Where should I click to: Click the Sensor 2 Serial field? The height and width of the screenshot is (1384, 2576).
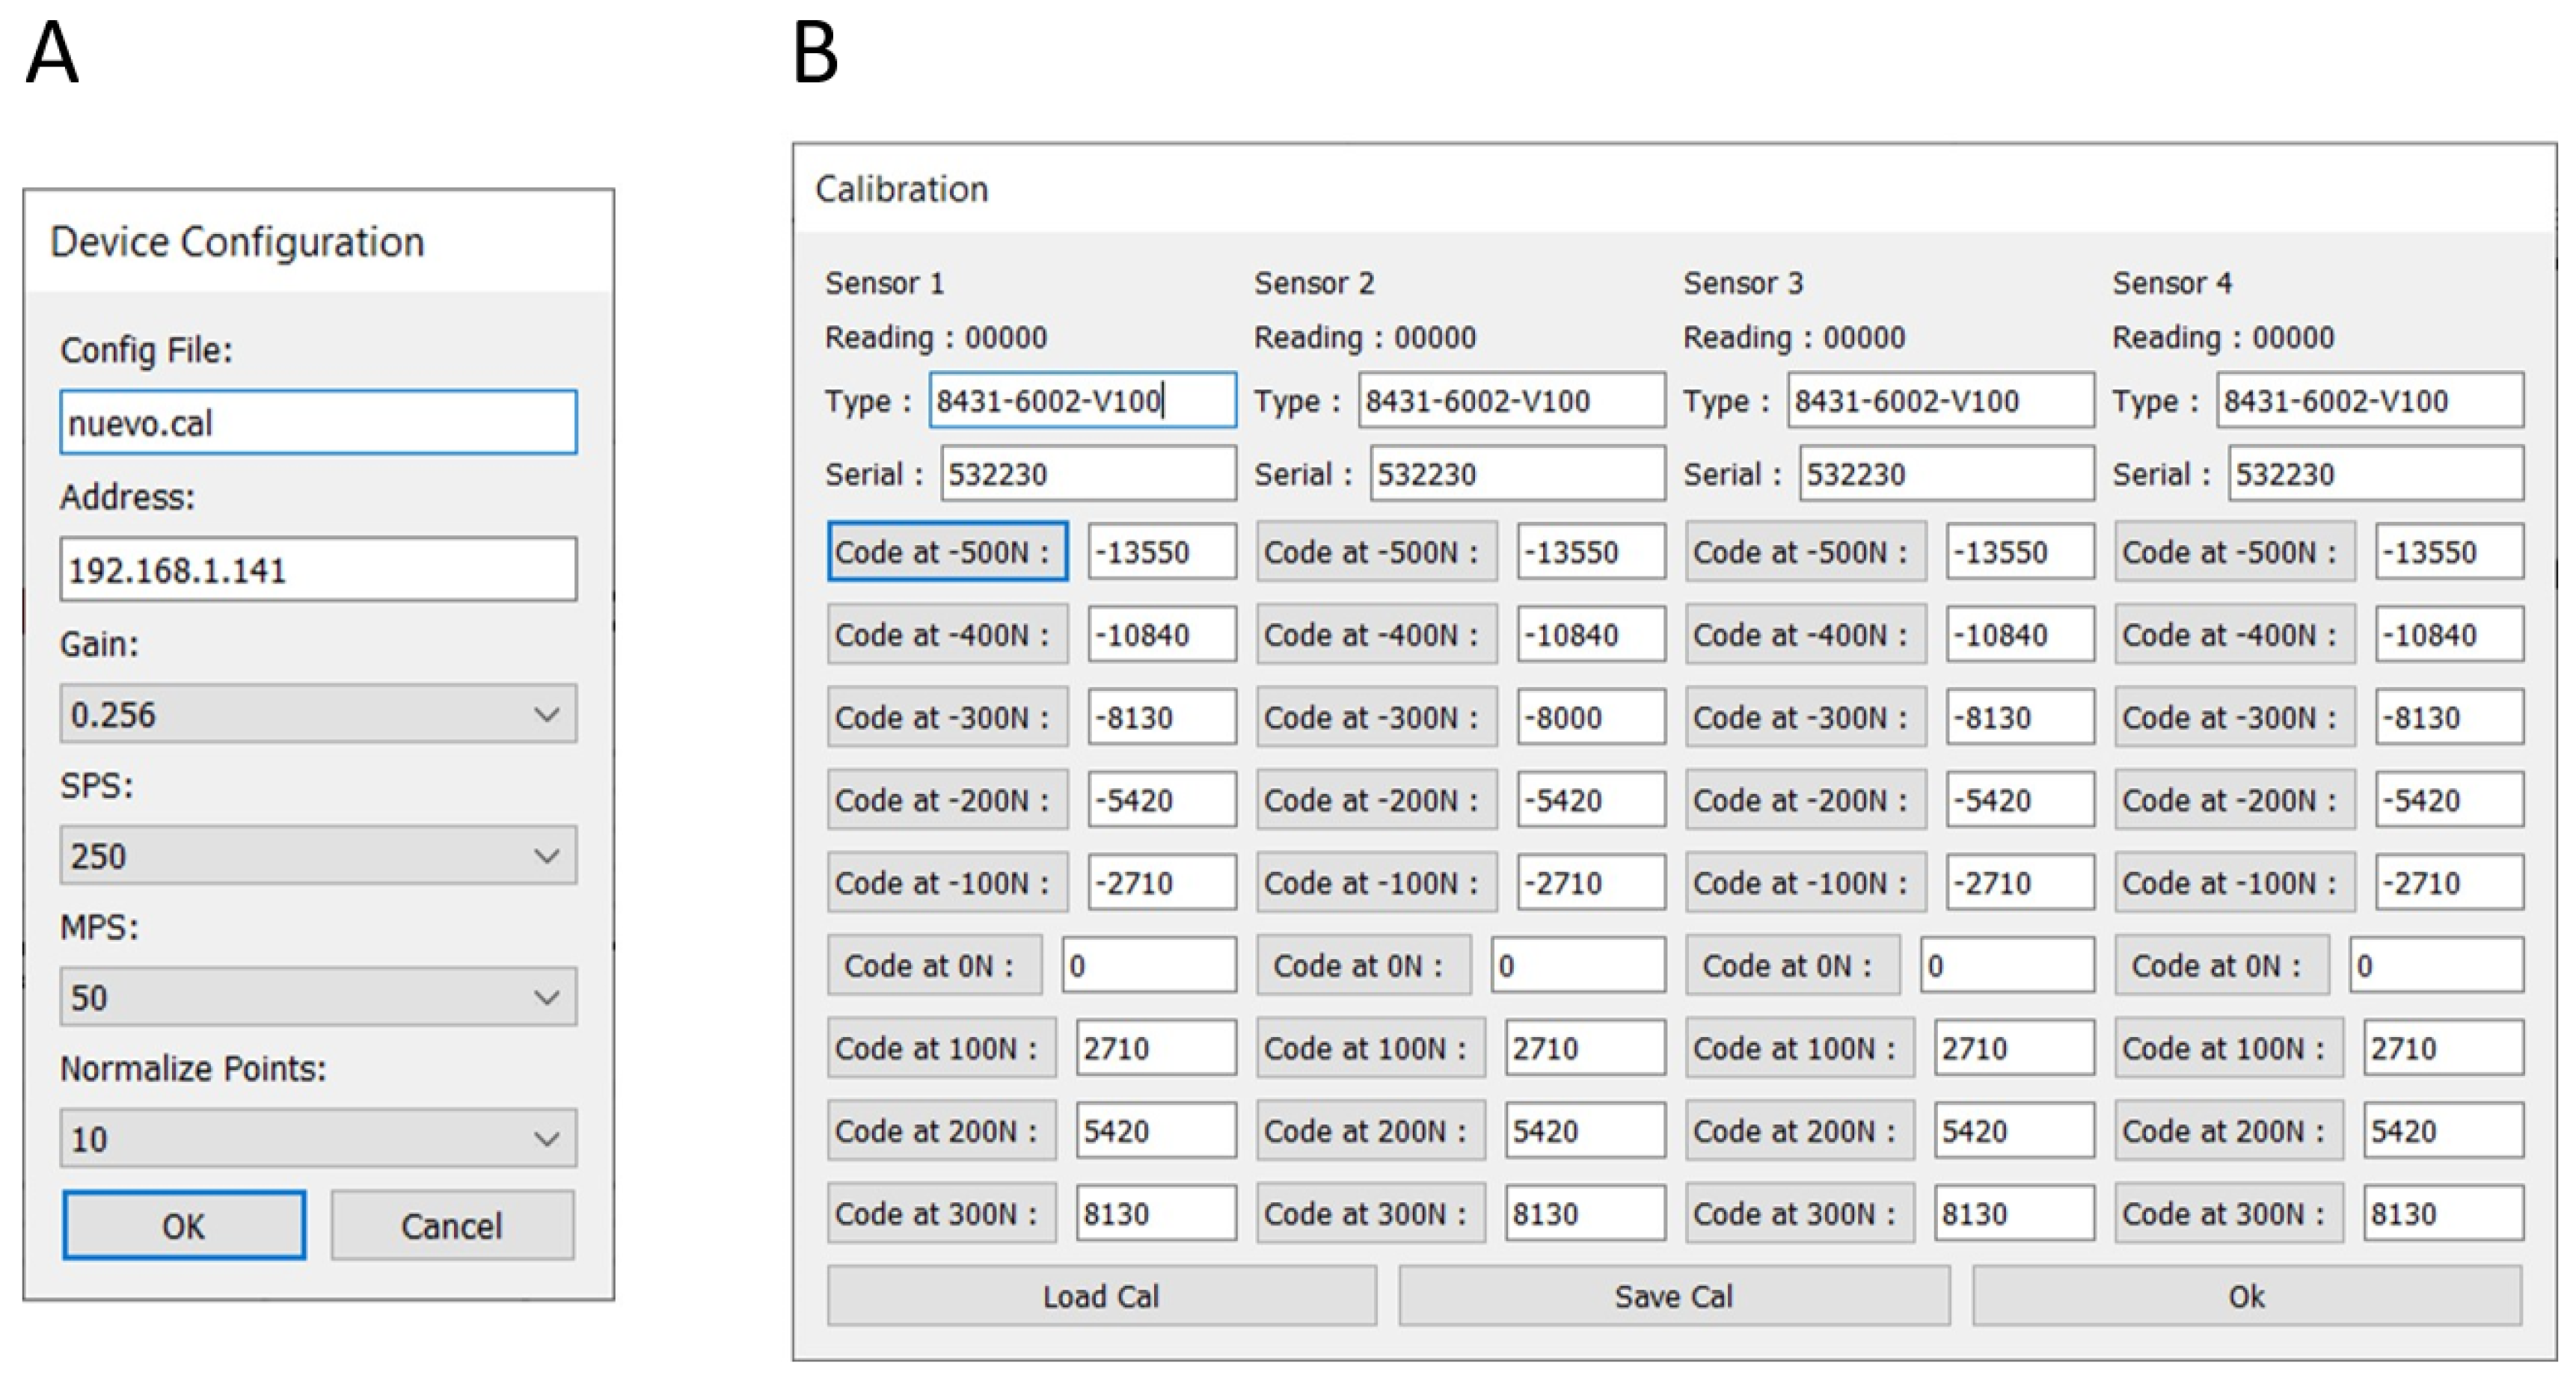click(x=1517, y=474)
